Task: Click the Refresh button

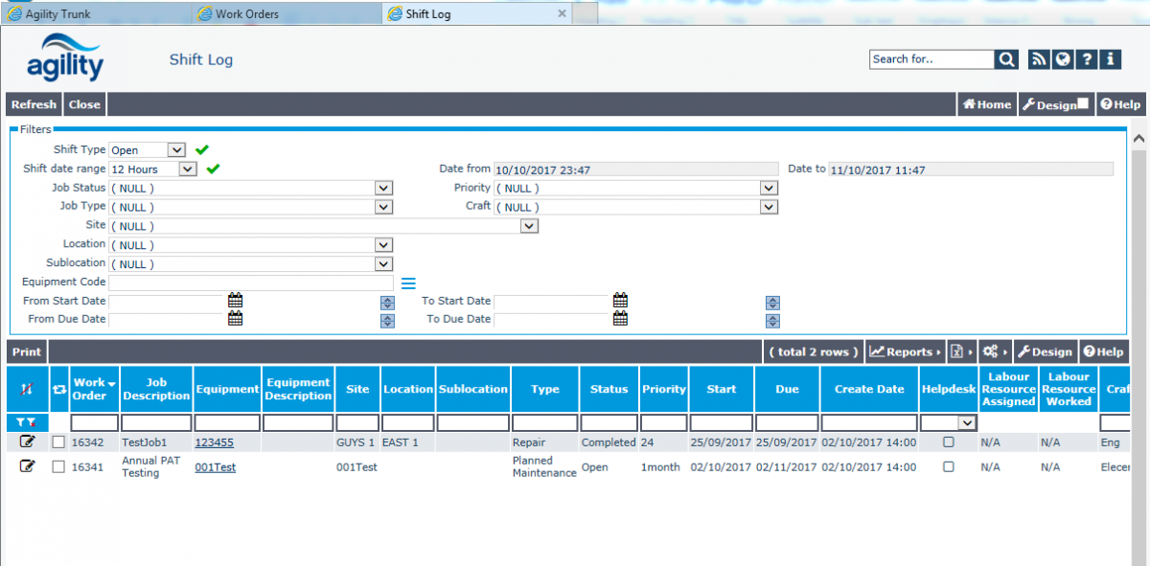Action: [x=34, y=103]
